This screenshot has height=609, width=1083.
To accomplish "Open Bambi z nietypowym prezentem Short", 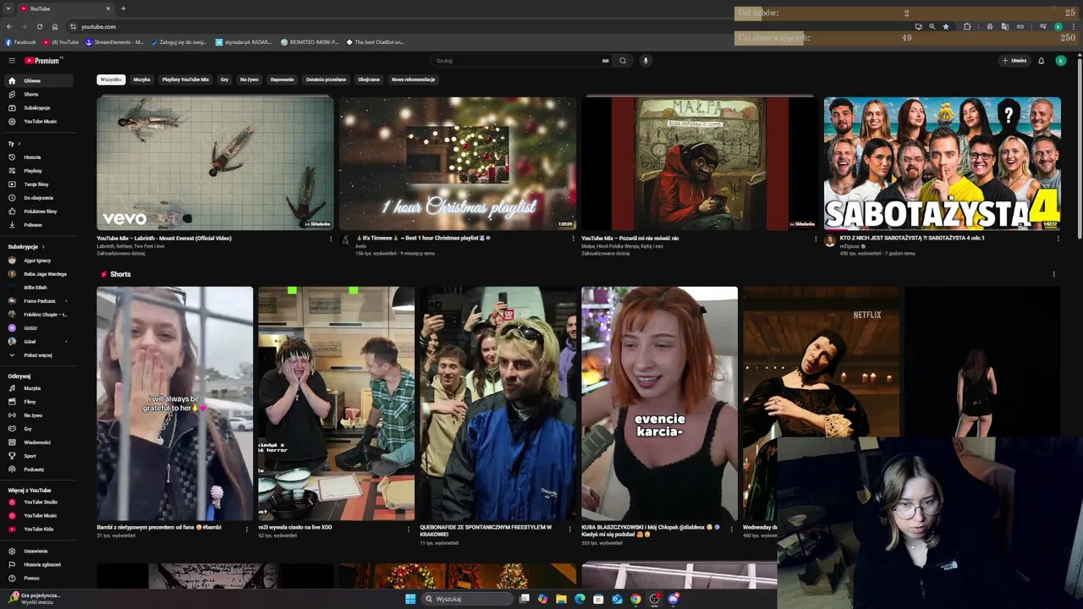I will [174, 403].
